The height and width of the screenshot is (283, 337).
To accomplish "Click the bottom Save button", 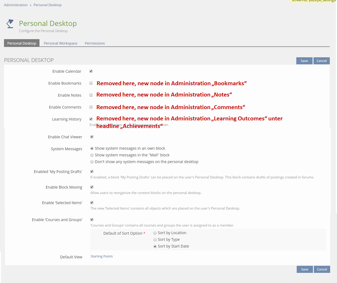I will click(305, 269).
